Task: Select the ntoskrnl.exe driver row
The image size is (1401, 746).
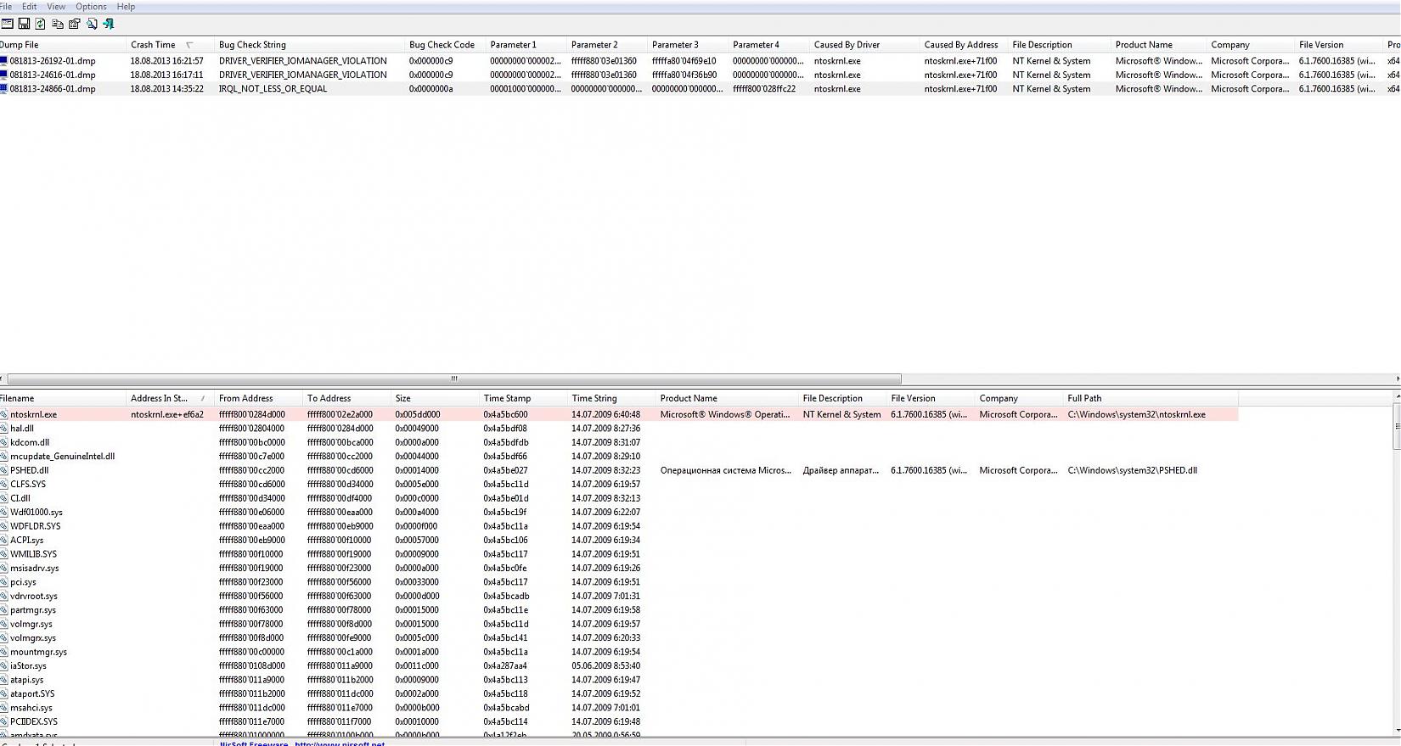Action: (619, 415)
